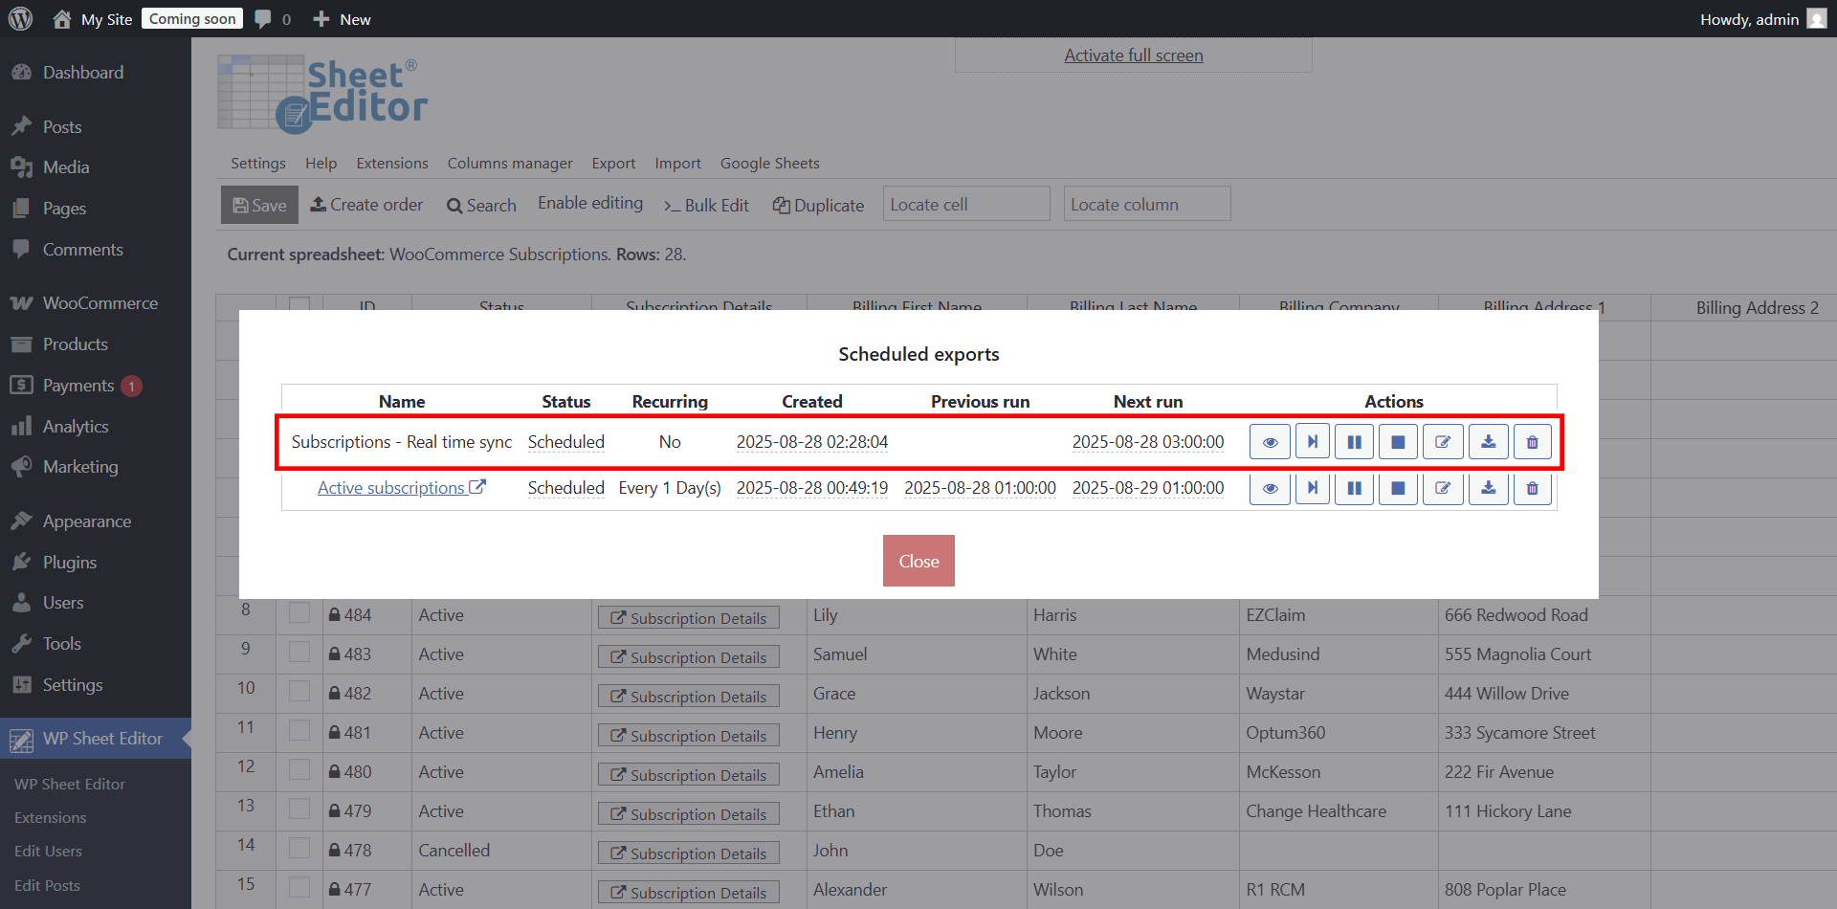Open the comments bubble in admin bar

273,19
